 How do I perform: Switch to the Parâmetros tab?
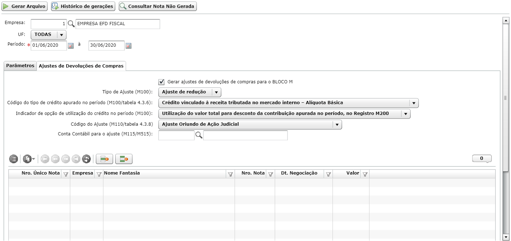coord(20,66)
